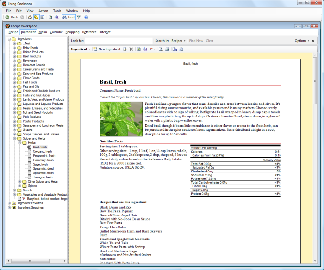Click the Back arrow icon
The width and height of the screenshot is (324, 270).
[7, 18]
